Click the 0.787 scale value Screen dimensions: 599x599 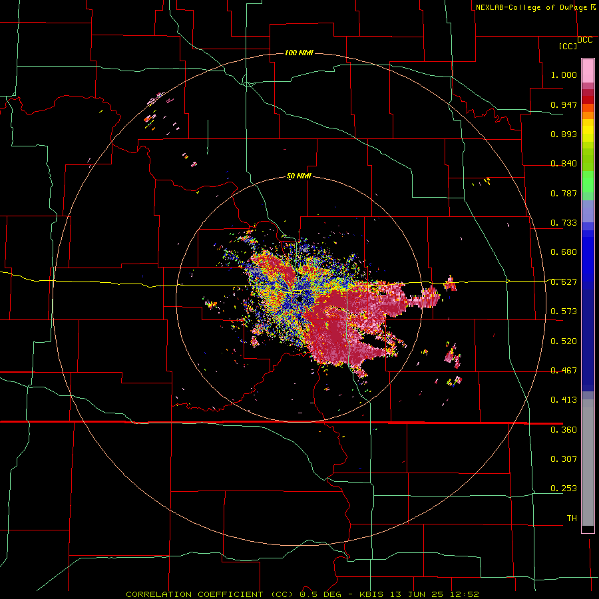pos(564,193)
